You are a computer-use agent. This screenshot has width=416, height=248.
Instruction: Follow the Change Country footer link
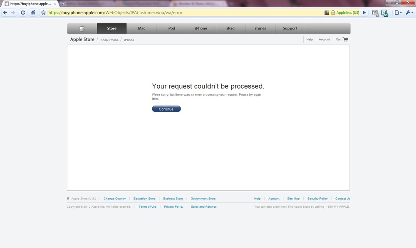pos(114,199)
